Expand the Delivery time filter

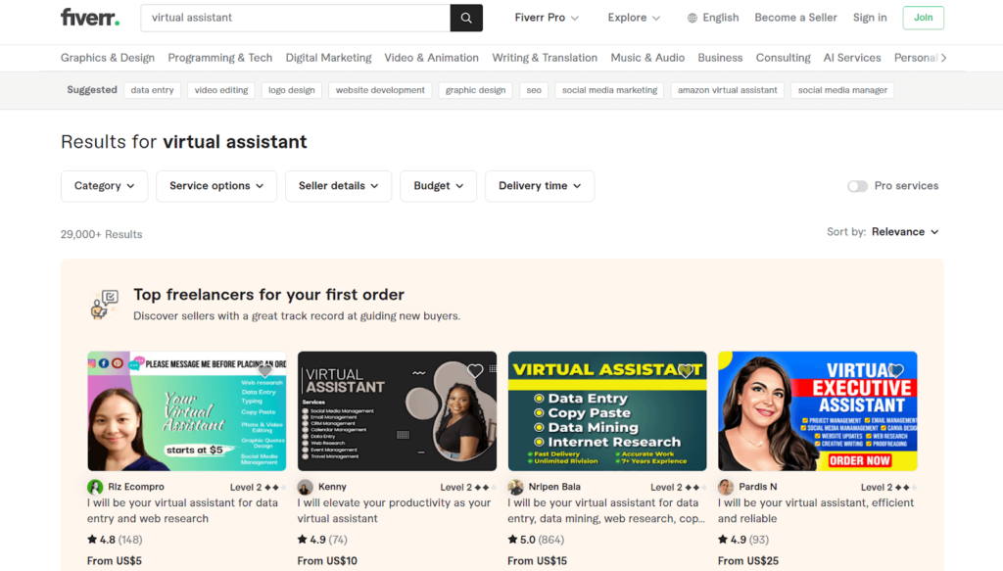tap(540, 186)
